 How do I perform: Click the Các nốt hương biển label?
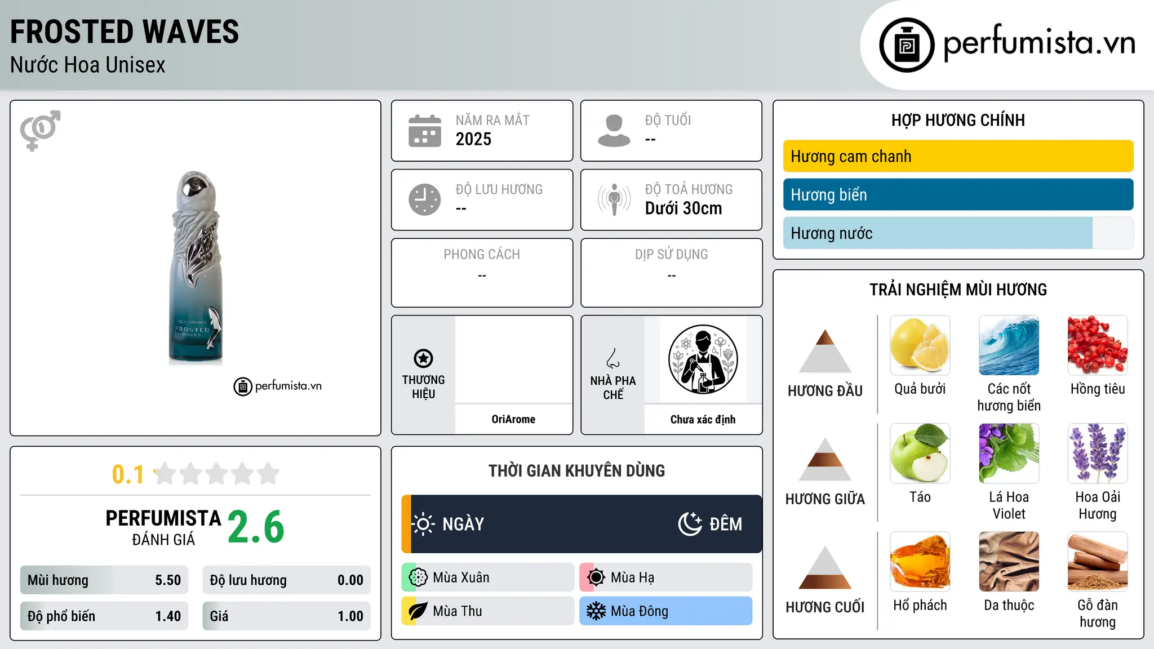[1009, 397]
